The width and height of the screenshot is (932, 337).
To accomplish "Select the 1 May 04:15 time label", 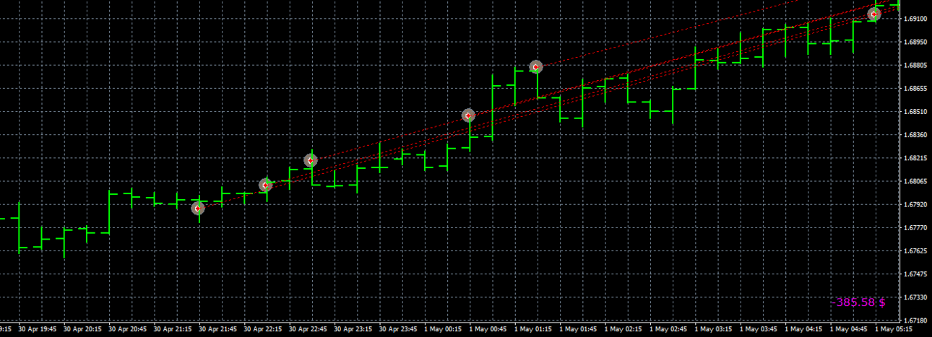I will tap(805, 329).
